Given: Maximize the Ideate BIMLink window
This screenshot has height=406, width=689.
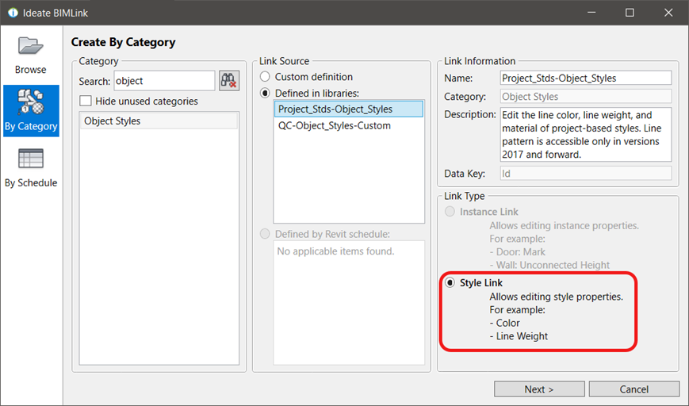Looking at the screenshot, I should [630, 13].
